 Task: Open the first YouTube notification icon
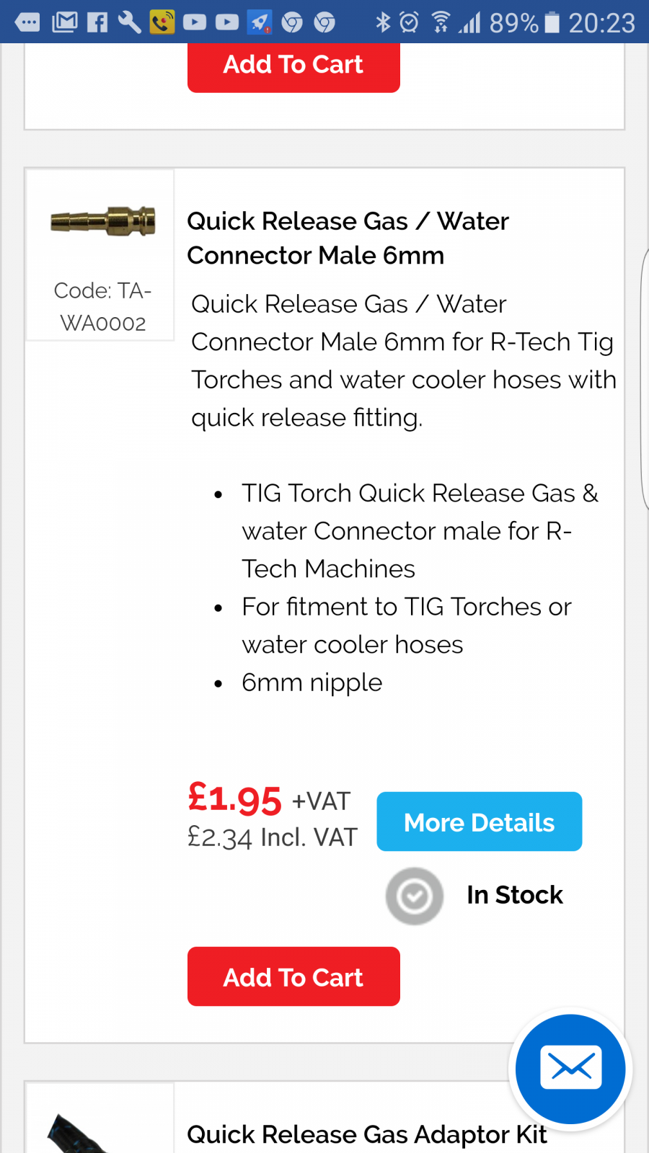tap(195, 22)
